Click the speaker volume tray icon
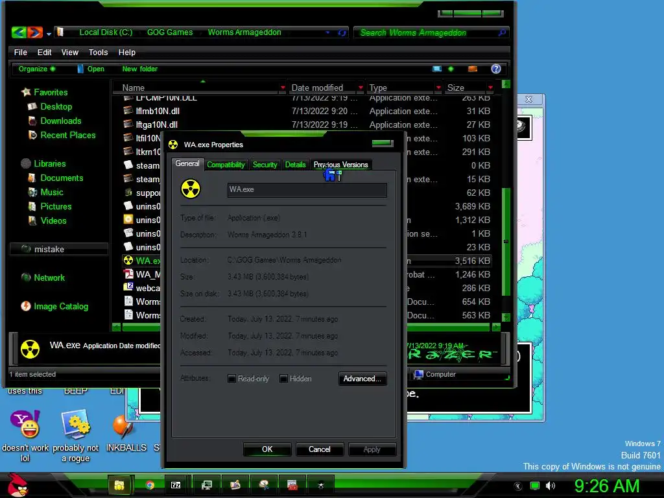664x498 pixels. [x=550, y=486]
